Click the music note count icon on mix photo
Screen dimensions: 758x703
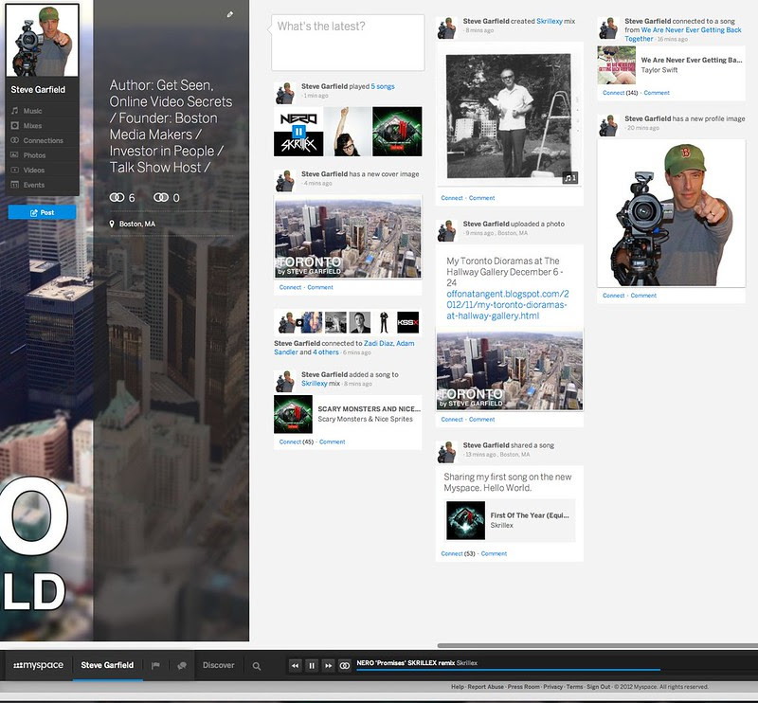(x=570, y=178)
